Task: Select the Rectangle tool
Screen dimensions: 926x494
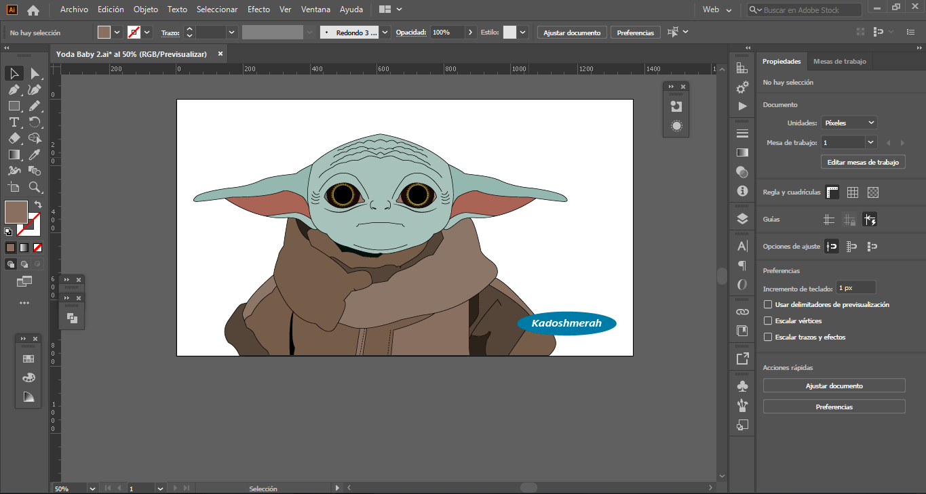Action: 14,106
